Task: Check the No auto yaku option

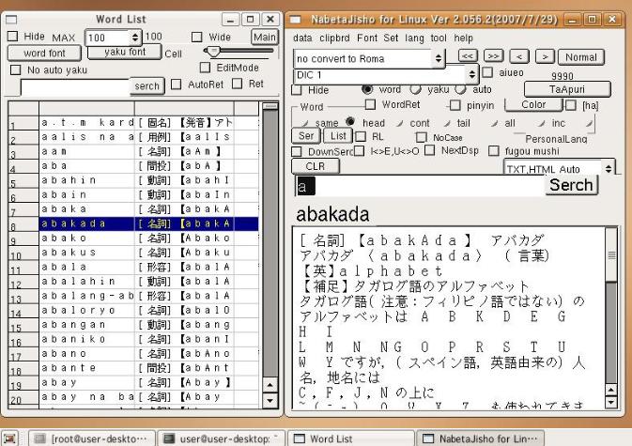Action: [15, 69]
